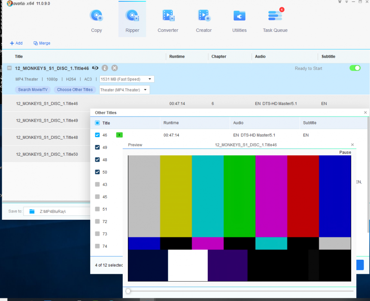This screenshot has height=301, width=370.
Task: Check title 72 in Other Titles
Action: pos(97,221)
